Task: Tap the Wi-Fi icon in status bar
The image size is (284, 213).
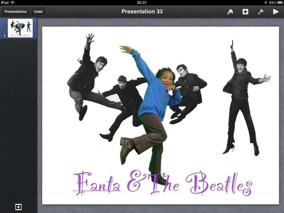Action: 12,3
